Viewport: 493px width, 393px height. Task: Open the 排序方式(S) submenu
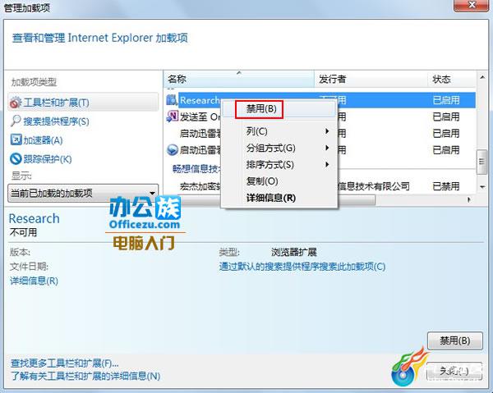[x=279, y=164]
